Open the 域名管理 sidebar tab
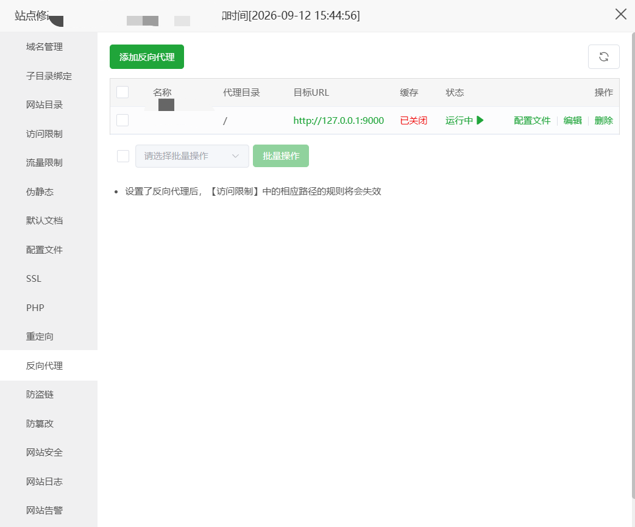This screenshot has width=635, height=527. coord(49,47)
